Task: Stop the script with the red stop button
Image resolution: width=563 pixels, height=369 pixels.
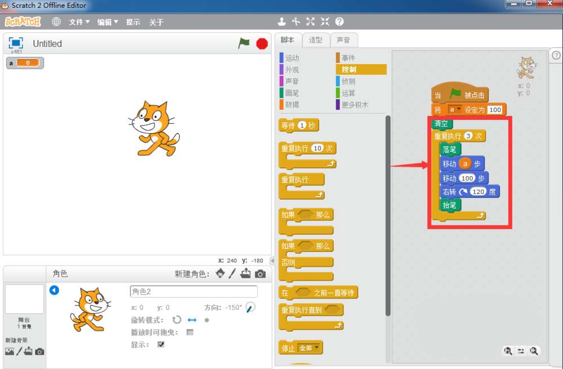Action: point(262,44)
